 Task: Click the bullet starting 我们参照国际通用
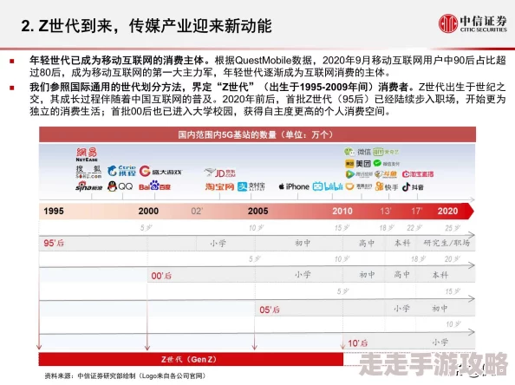[x=268, y=99]
